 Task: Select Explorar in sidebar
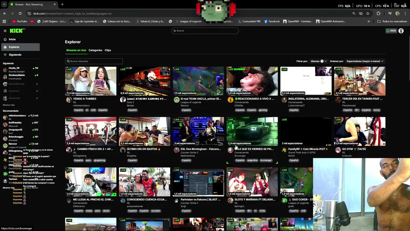tap(20, 47)
